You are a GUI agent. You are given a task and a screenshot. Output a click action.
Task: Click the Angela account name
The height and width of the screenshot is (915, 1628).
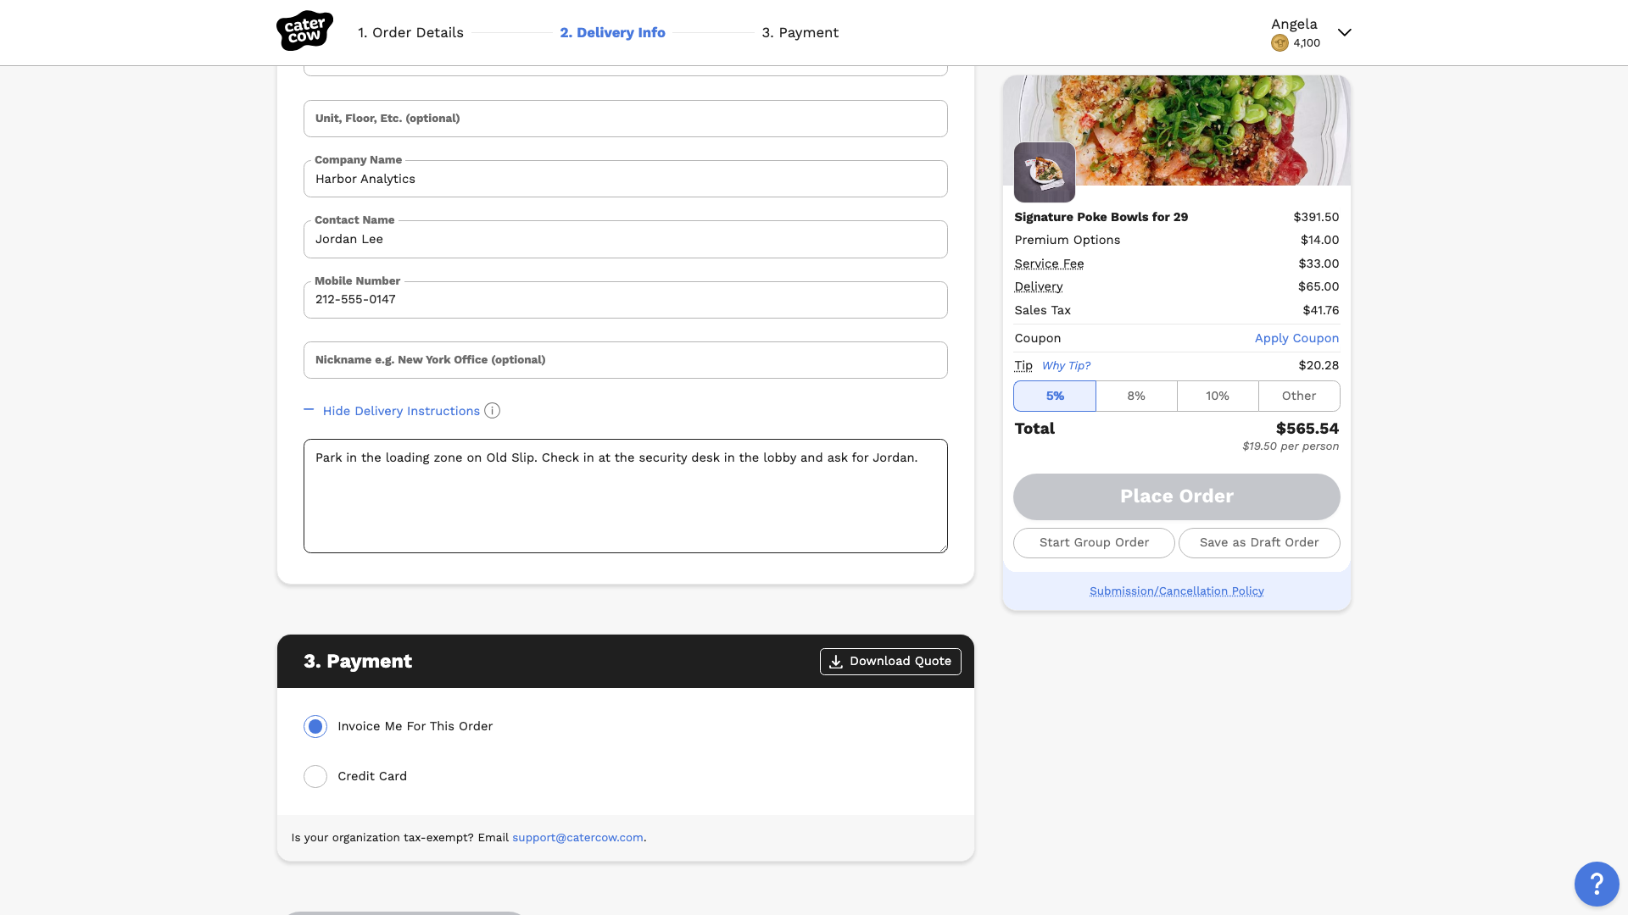pos(1294,24)
